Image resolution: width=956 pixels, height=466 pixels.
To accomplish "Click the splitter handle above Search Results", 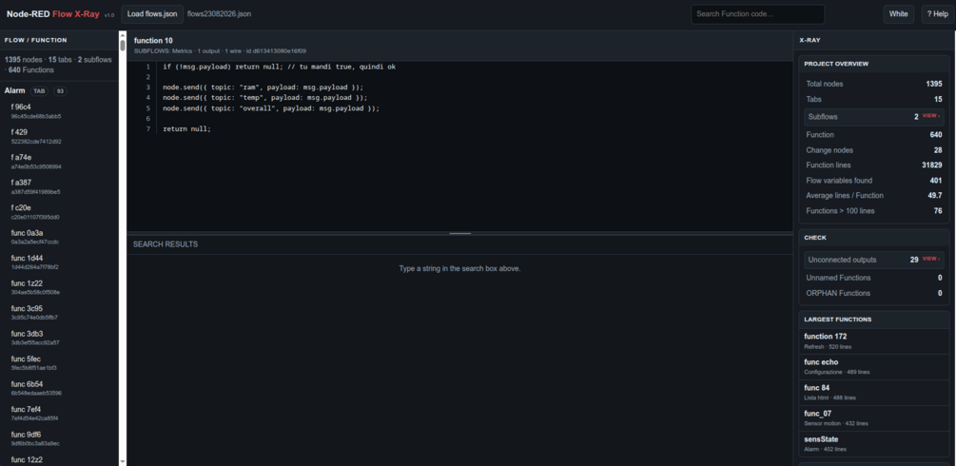I will pos(459,233).
